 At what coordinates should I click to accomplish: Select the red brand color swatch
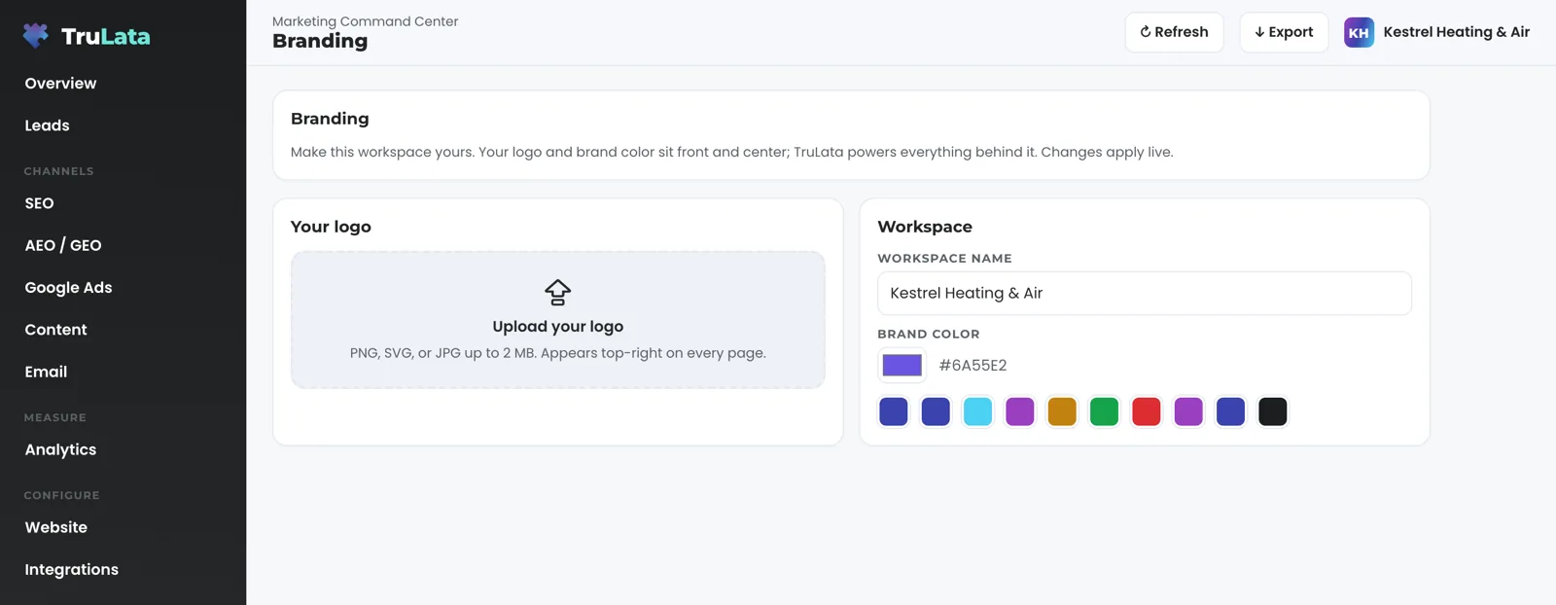pyautogui.click(x=1147, y=411)
